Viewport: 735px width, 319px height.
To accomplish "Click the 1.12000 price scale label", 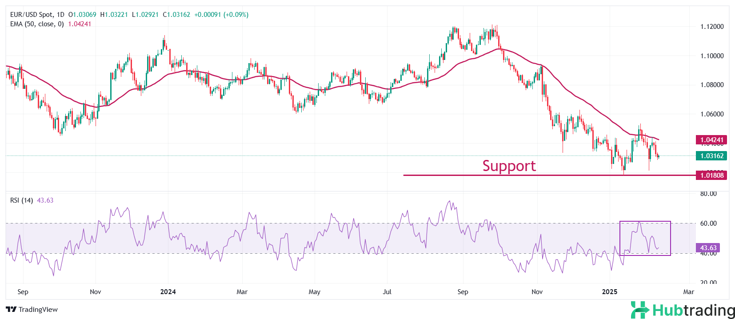I will [712, 27].
